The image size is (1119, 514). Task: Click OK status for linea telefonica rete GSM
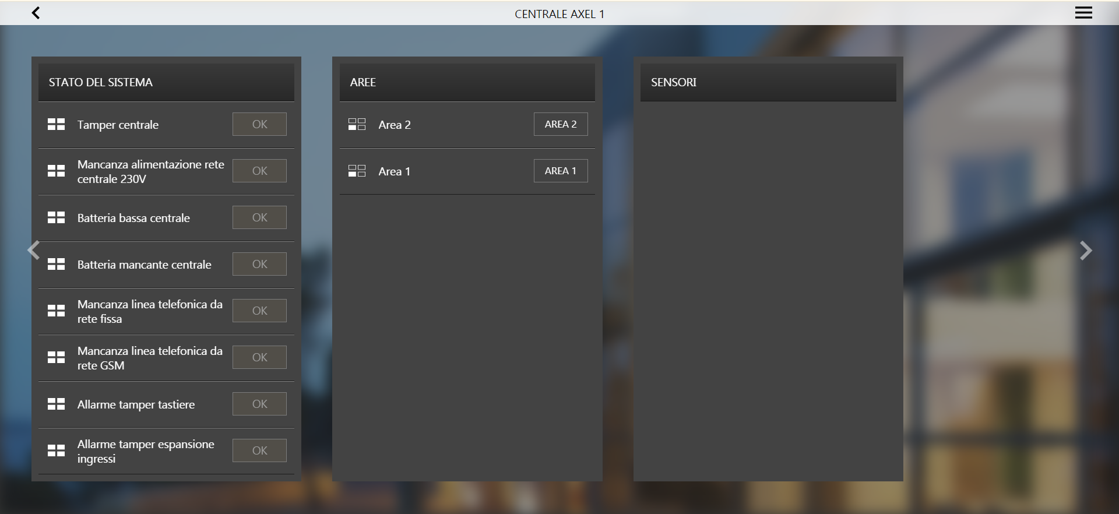(x=259, y=357)
